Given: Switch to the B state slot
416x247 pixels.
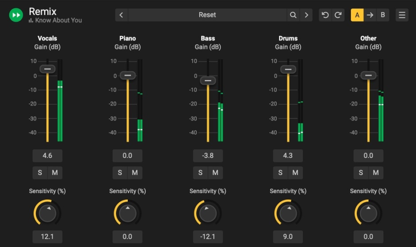Looking at the screenshot, I should 383,15.
